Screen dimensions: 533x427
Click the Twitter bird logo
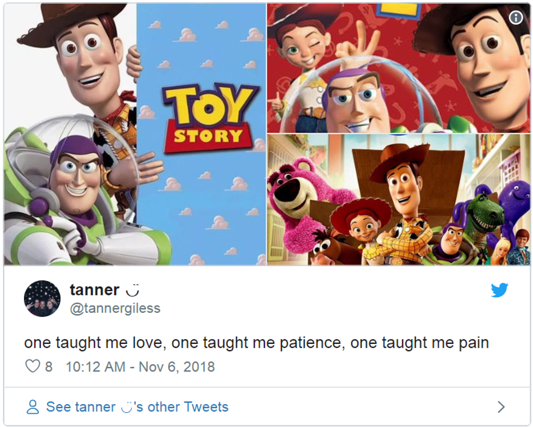pos(499,290)
